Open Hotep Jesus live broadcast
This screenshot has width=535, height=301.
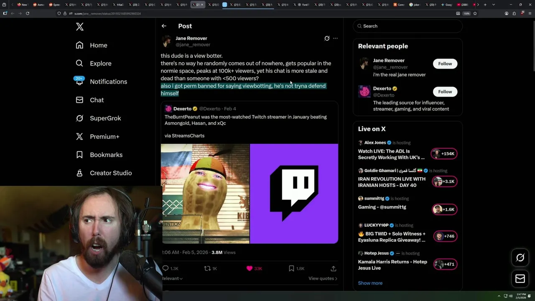click(392, 265)
